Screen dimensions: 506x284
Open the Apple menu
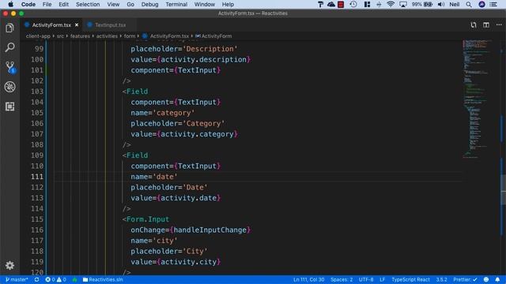point(10,4)
